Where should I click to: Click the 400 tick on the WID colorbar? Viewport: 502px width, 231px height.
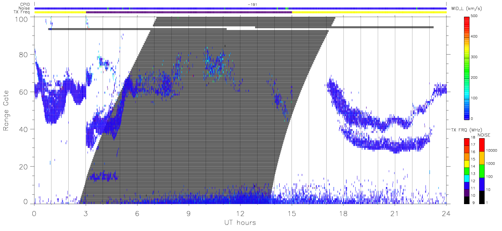pos(475,37)
